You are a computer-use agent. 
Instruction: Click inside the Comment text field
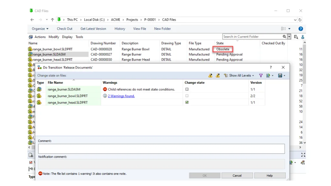[x=161, y=149]
